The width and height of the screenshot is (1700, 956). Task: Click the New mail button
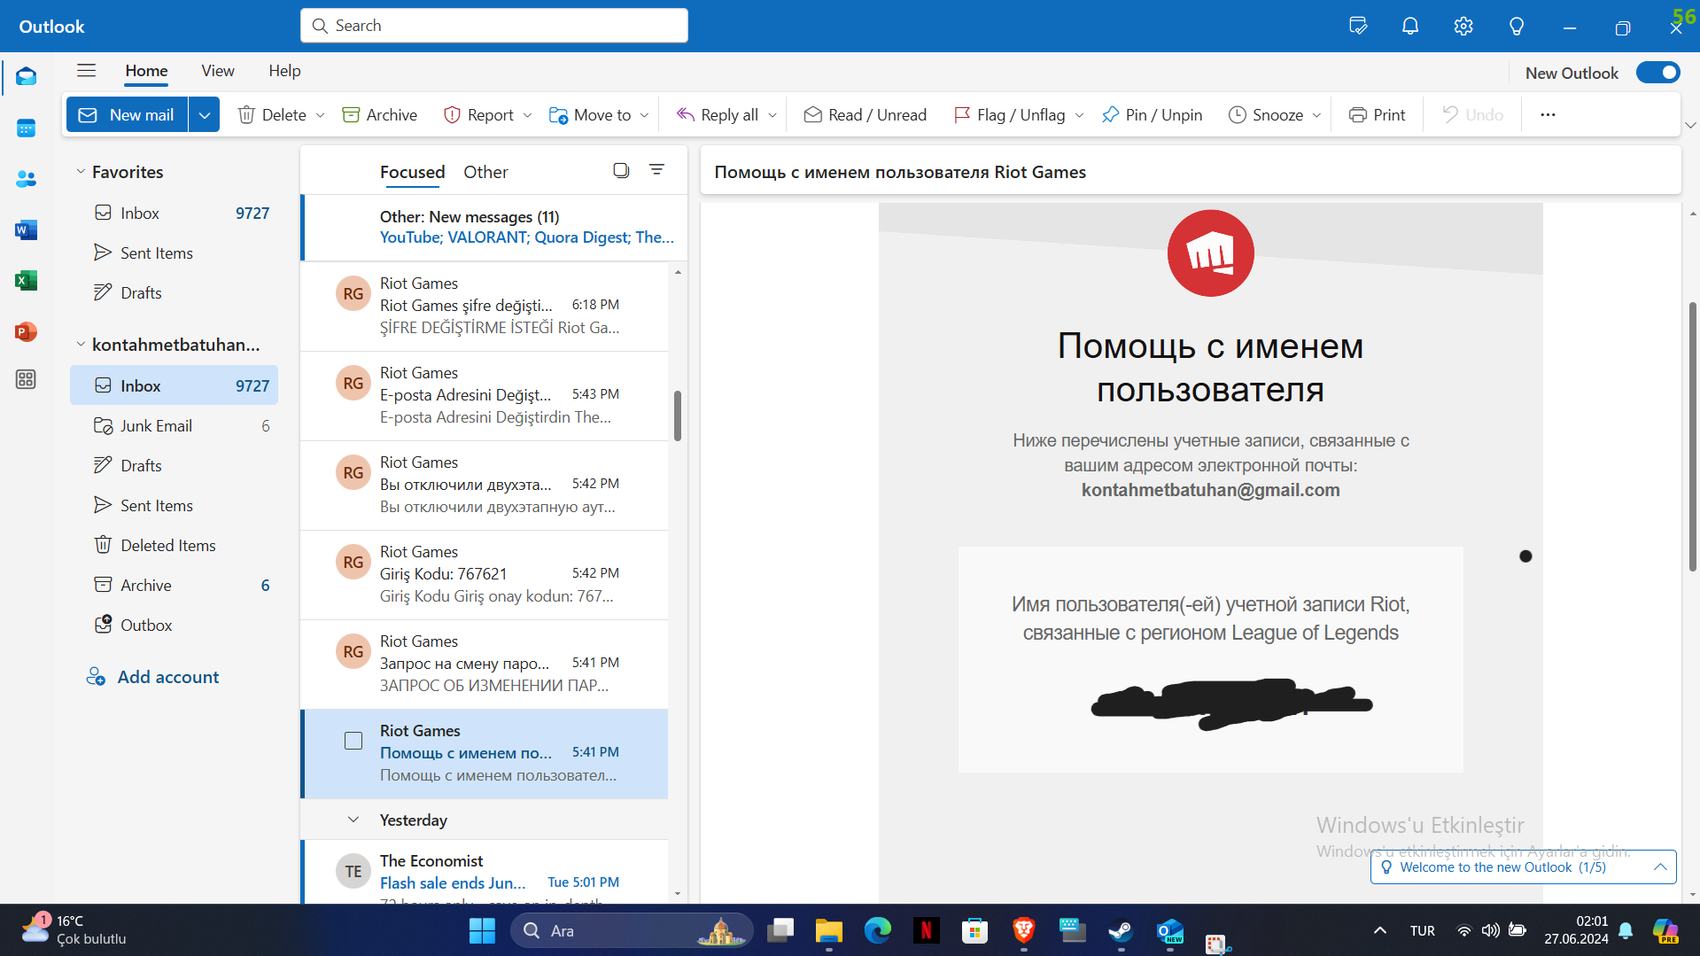(128, 115)
